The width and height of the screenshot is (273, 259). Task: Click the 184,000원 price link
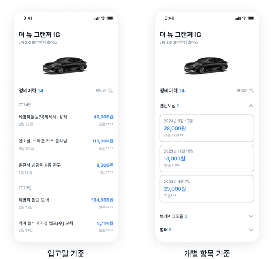102,200
